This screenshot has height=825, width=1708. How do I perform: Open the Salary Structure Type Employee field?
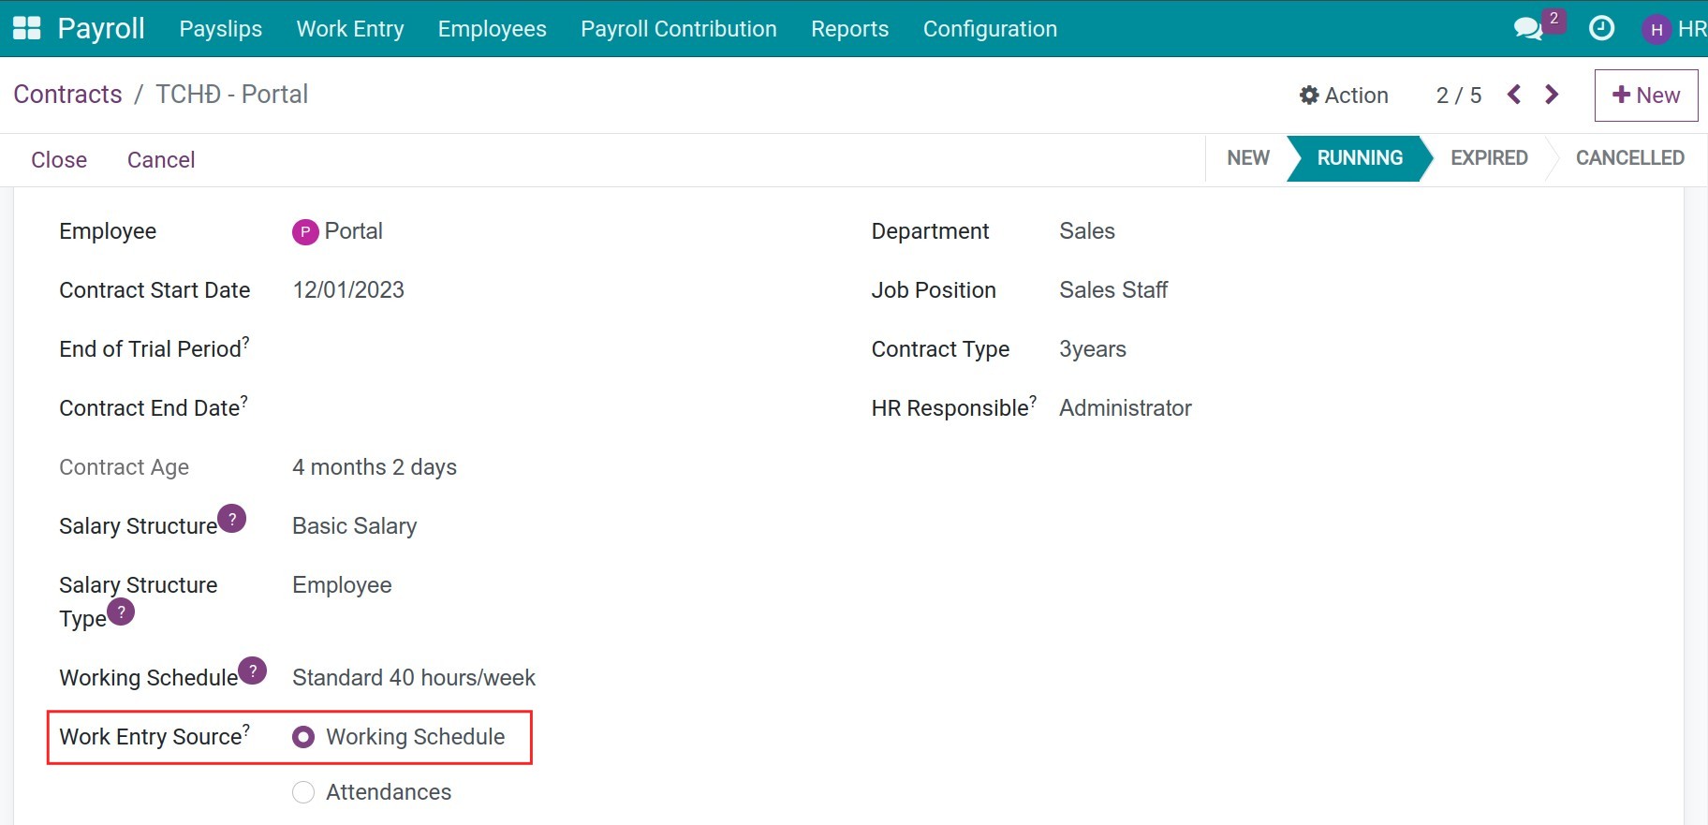342,585
